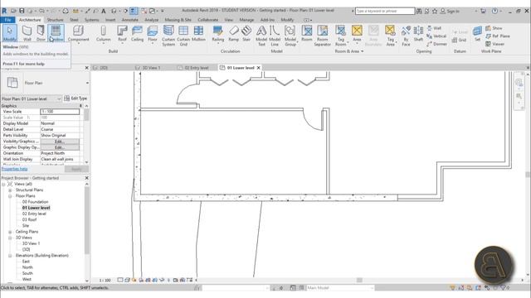
Task: Select the Model Line tool
Action: click(x=275, y=36)
